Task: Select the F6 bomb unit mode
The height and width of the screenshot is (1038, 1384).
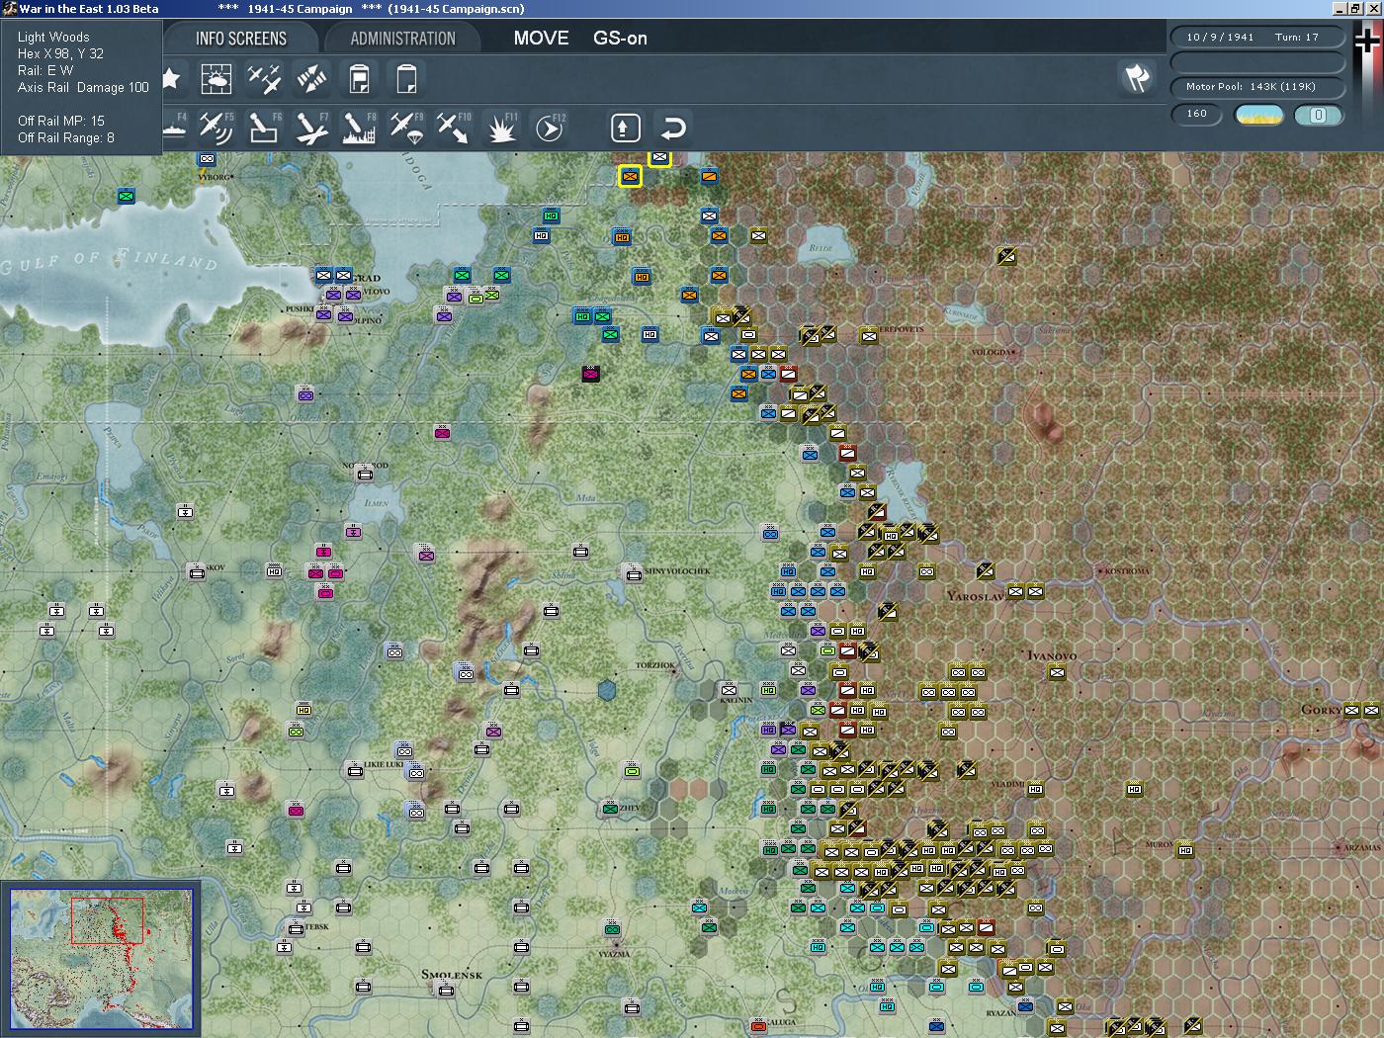Action: [x=264, y=128]
